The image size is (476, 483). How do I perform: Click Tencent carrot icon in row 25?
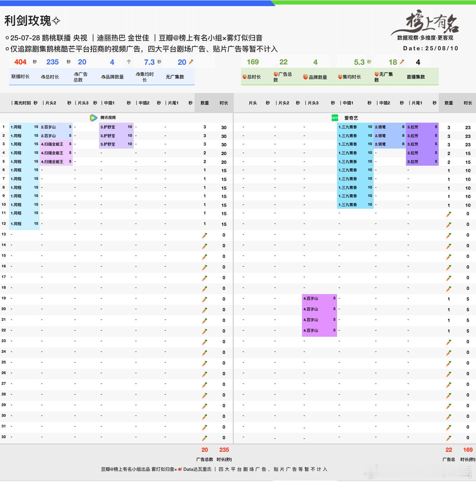204,363
